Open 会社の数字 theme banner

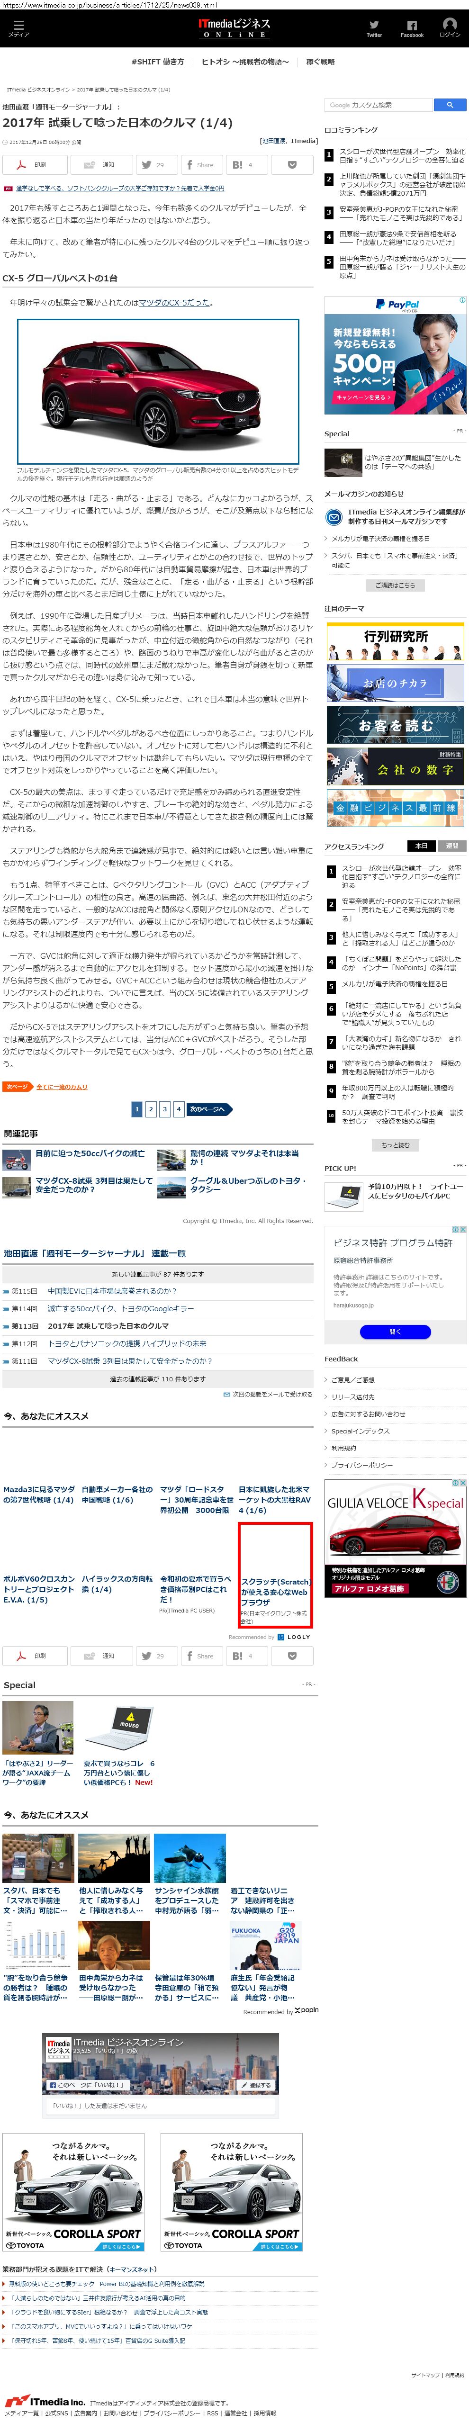(x=395, y=767)
